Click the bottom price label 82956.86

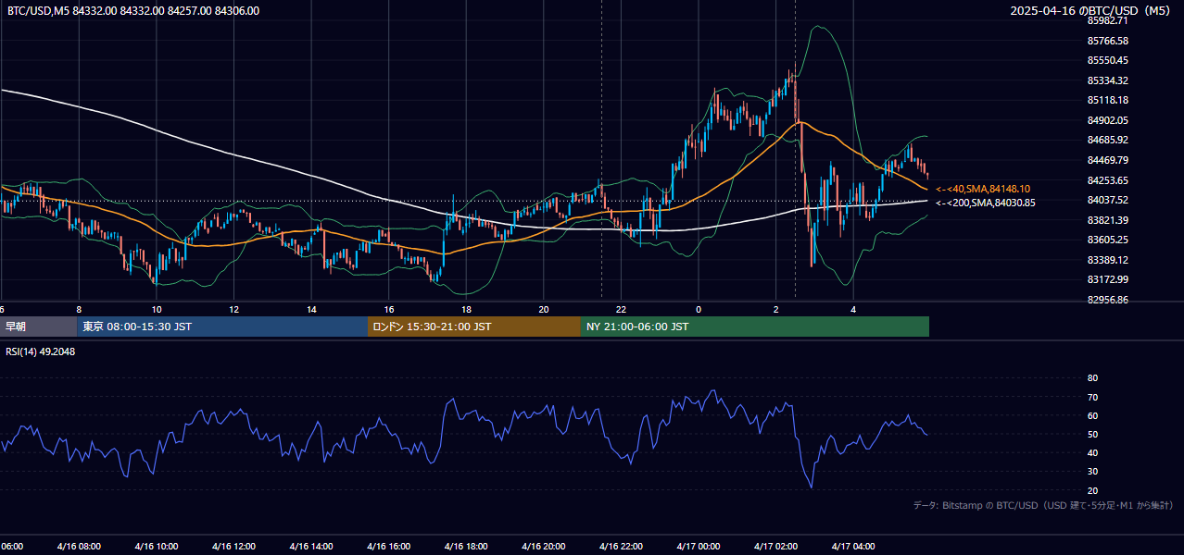coord(1108,300)
